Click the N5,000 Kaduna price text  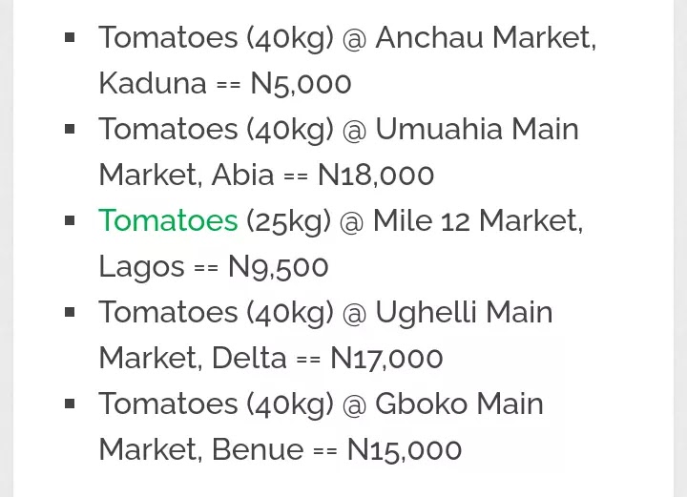click(301, 84)
